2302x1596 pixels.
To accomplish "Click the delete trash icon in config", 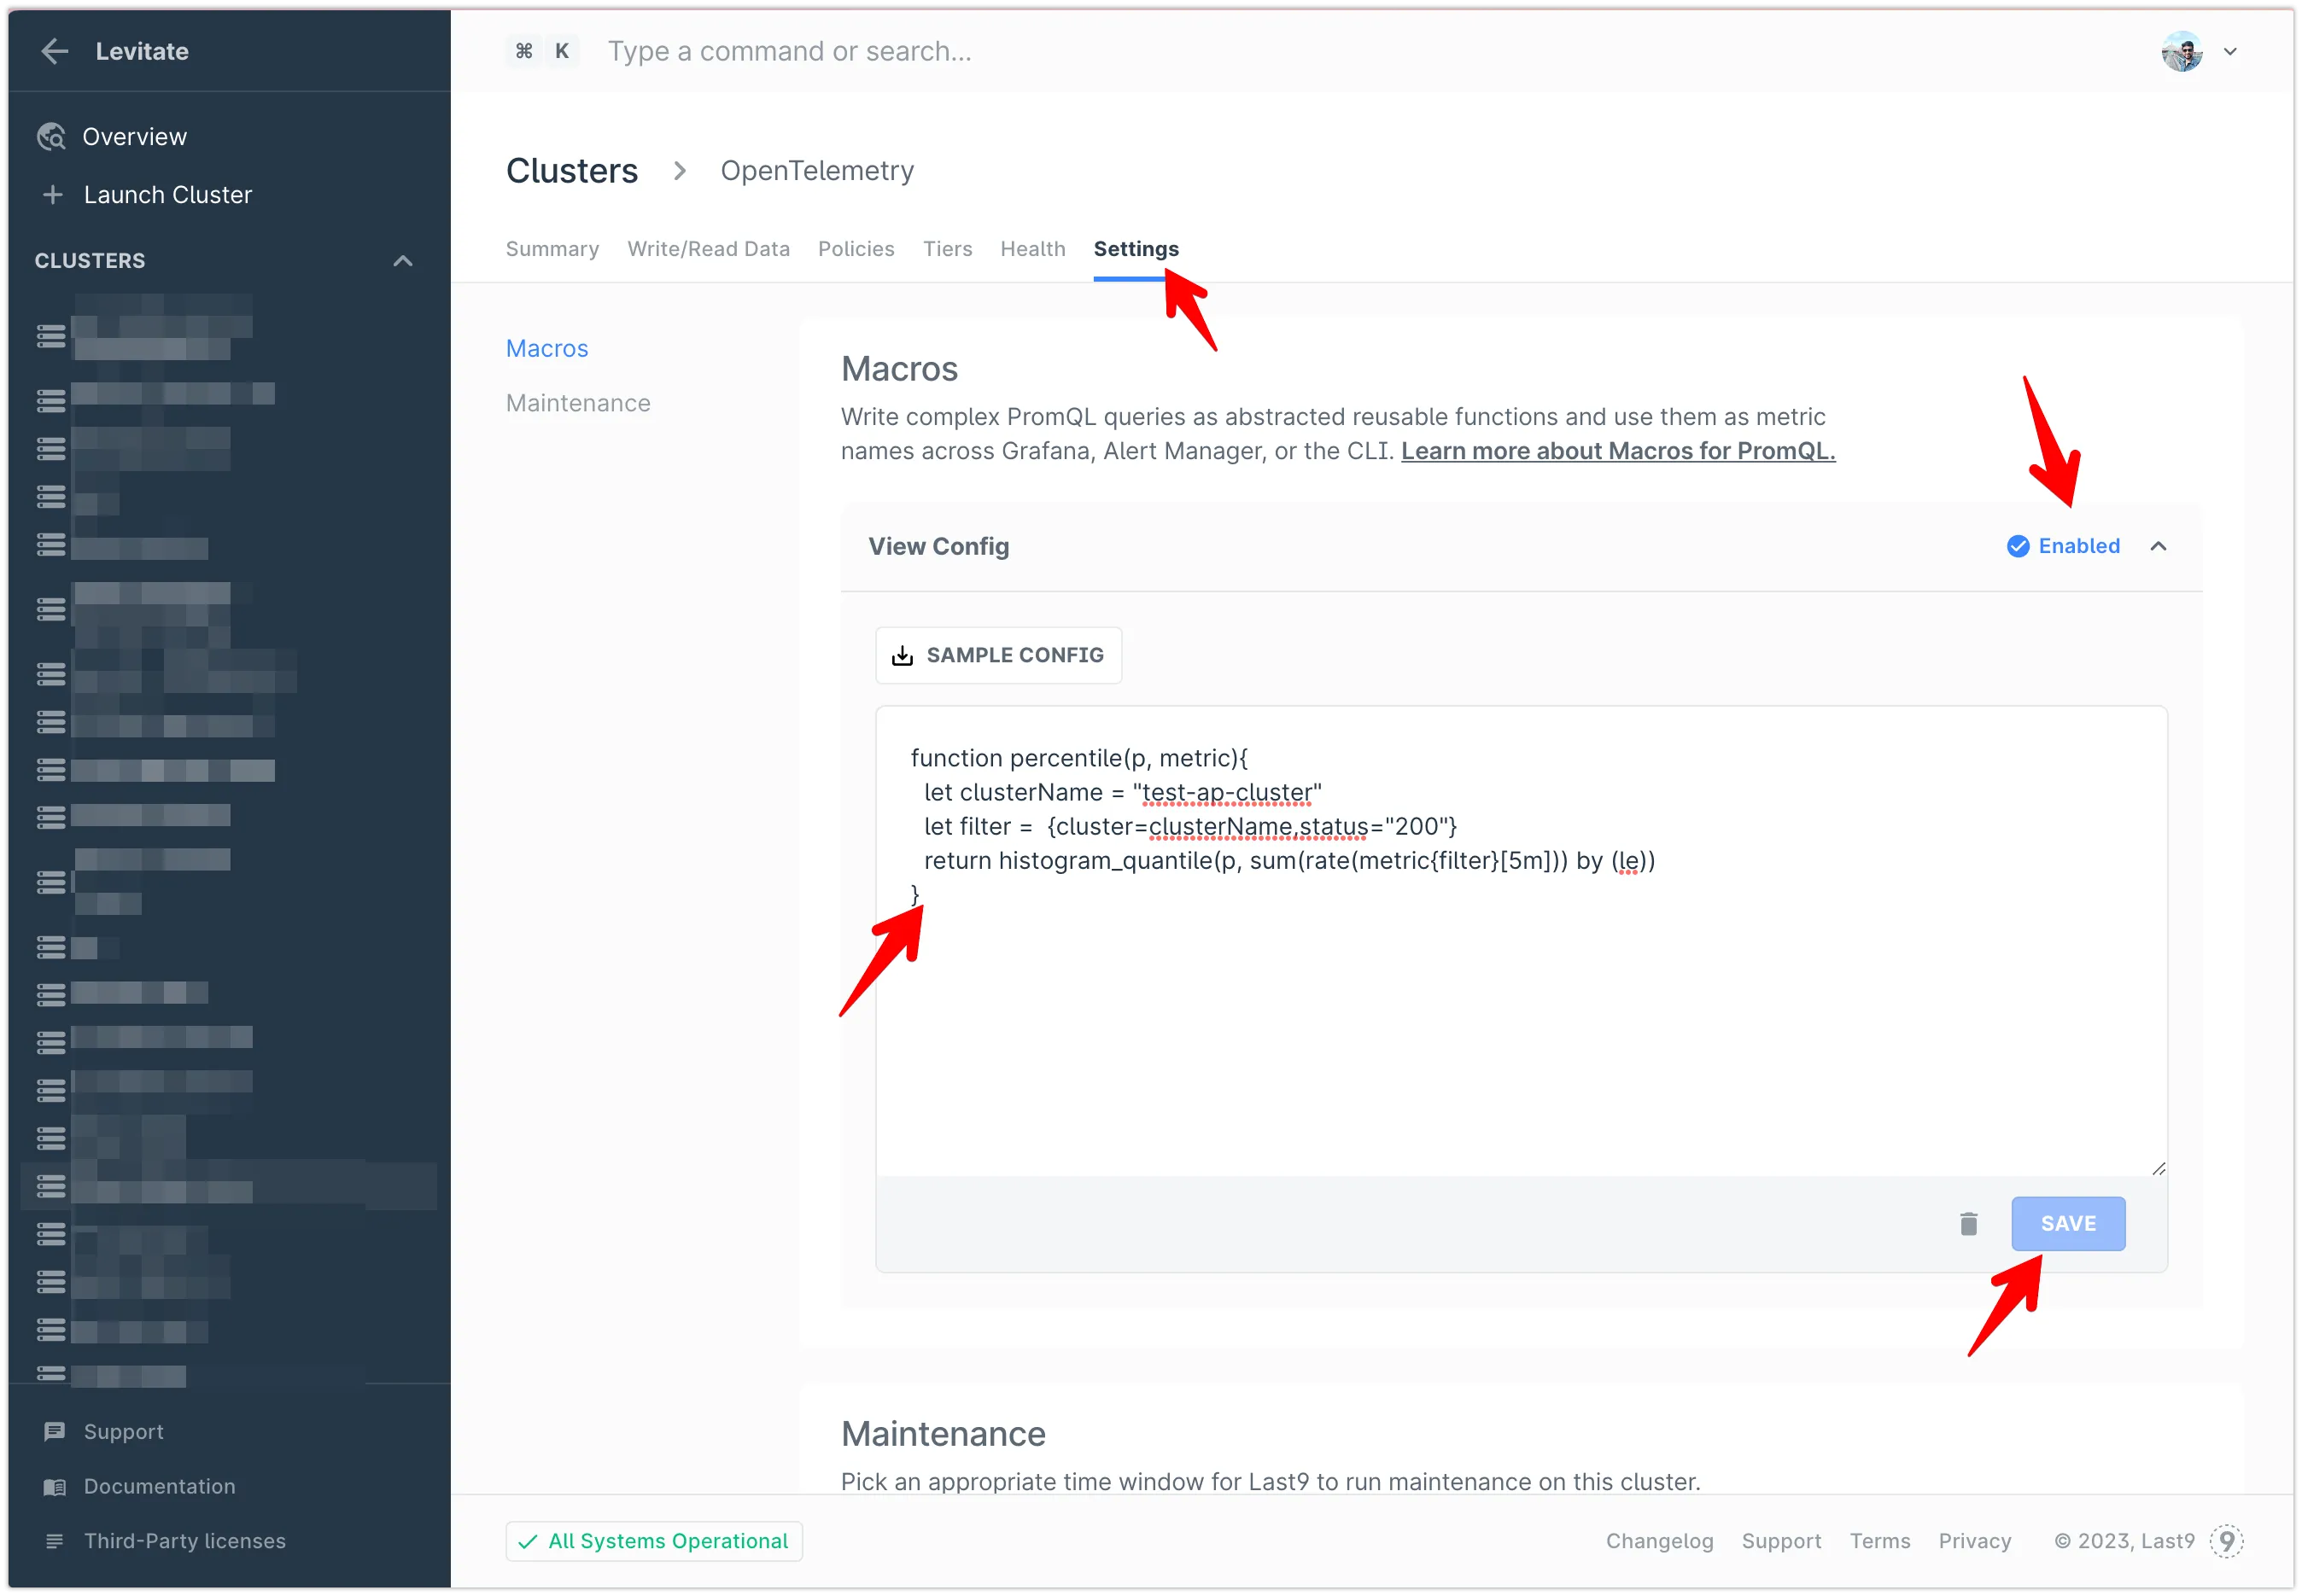I will point(1970,1222).
